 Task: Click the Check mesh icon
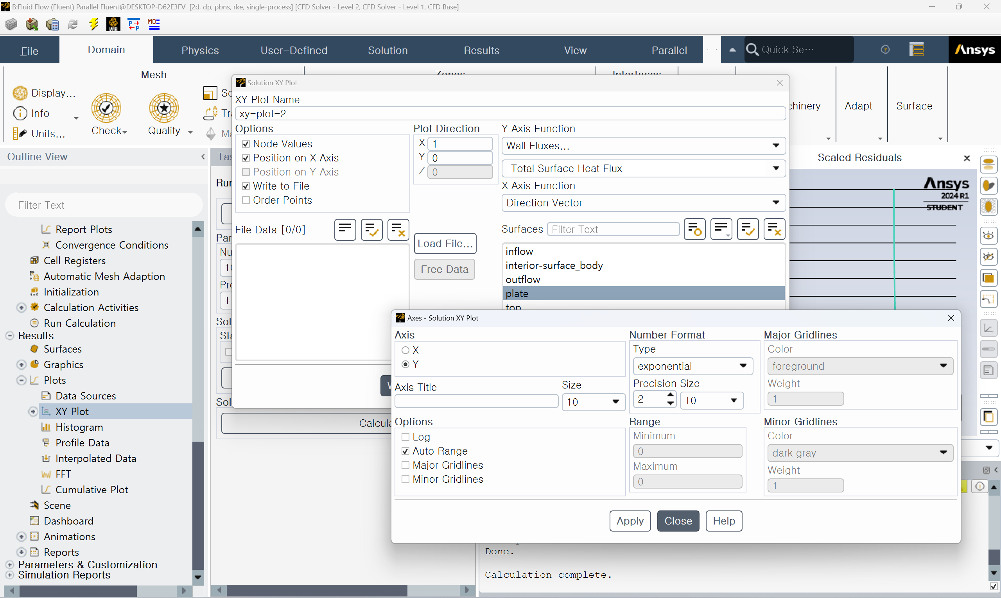[106, 107]
